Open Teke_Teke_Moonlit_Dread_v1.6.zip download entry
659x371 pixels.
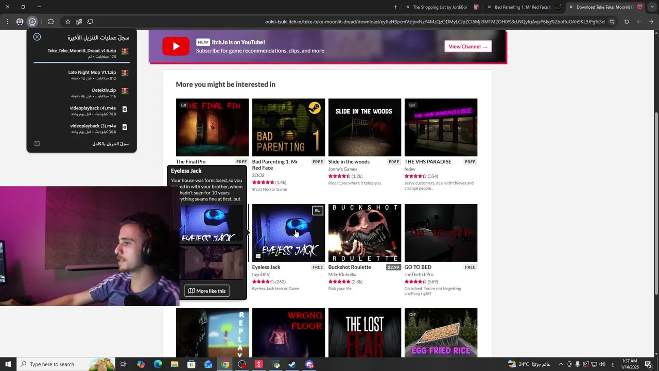[x=81, y=54]
